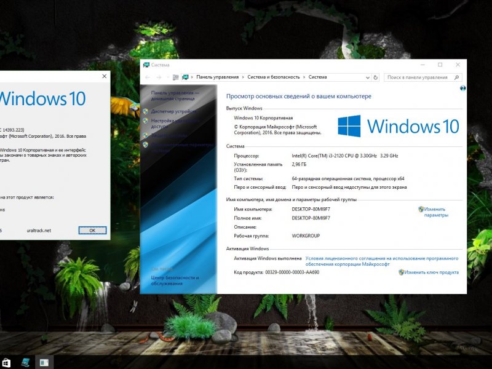Viewport: 492px width, 369px height.
Task: Refresh the Control Panel address bar
Action: tap(376, 77)
